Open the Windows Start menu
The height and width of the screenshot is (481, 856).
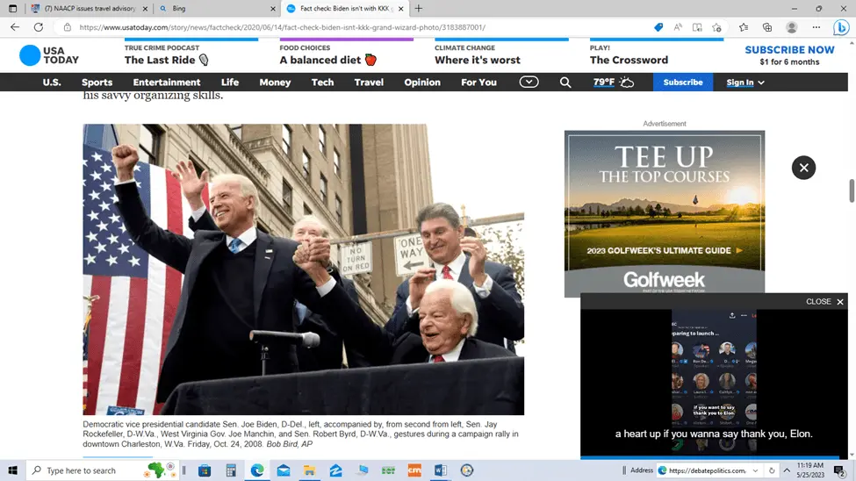click(x=12, y=470)
